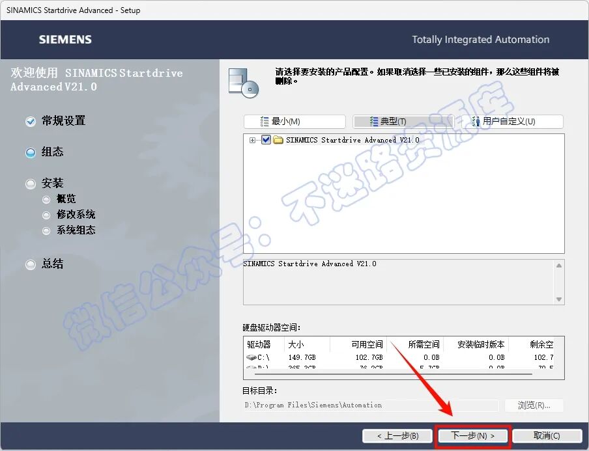The height and width of the screenshot is (451, 589).
Task: Click the 下一步(N) next button
Action: [472, 435]
